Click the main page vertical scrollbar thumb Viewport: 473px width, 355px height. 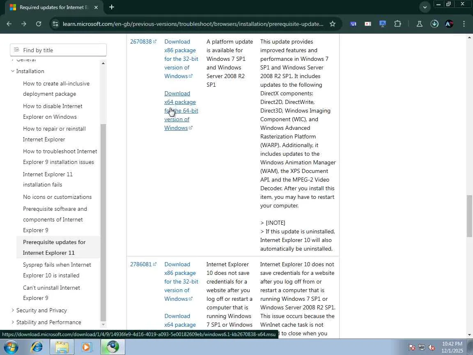(469, 216)
